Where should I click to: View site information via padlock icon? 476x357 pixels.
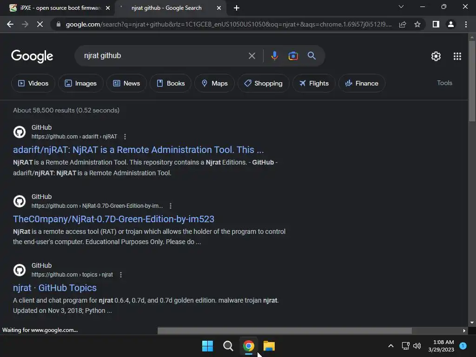[x=59, y=24]
